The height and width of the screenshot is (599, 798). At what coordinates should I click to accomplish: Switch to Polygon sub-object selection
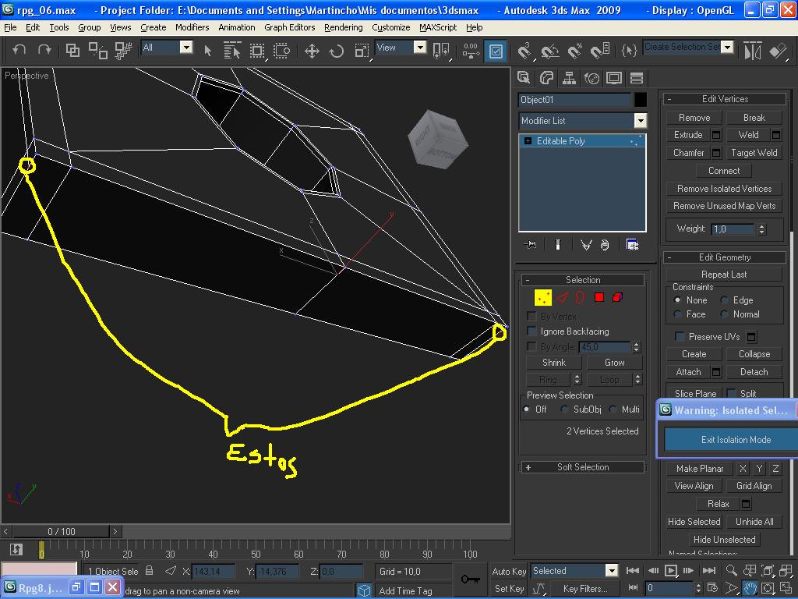click(599, 297)
